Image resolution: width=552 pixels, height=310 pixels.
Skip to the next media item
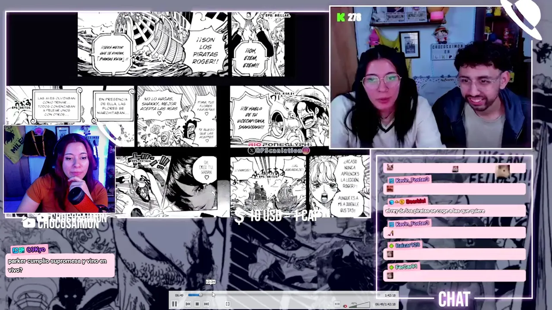point(206,304)
